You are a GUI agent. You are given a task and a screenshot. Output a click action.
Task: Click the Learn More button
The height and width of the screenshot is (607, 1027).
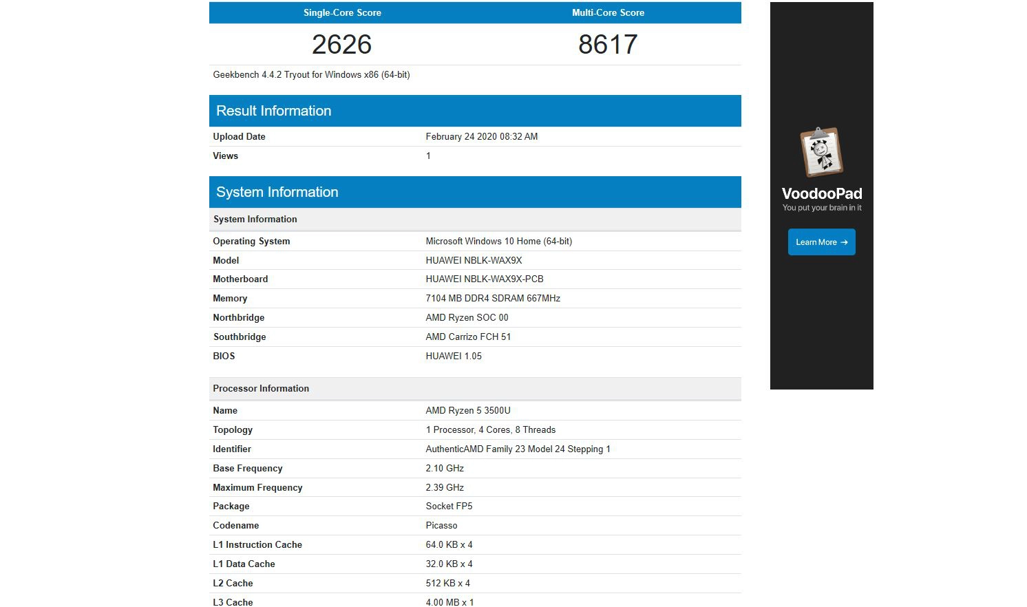pos(821,242)
